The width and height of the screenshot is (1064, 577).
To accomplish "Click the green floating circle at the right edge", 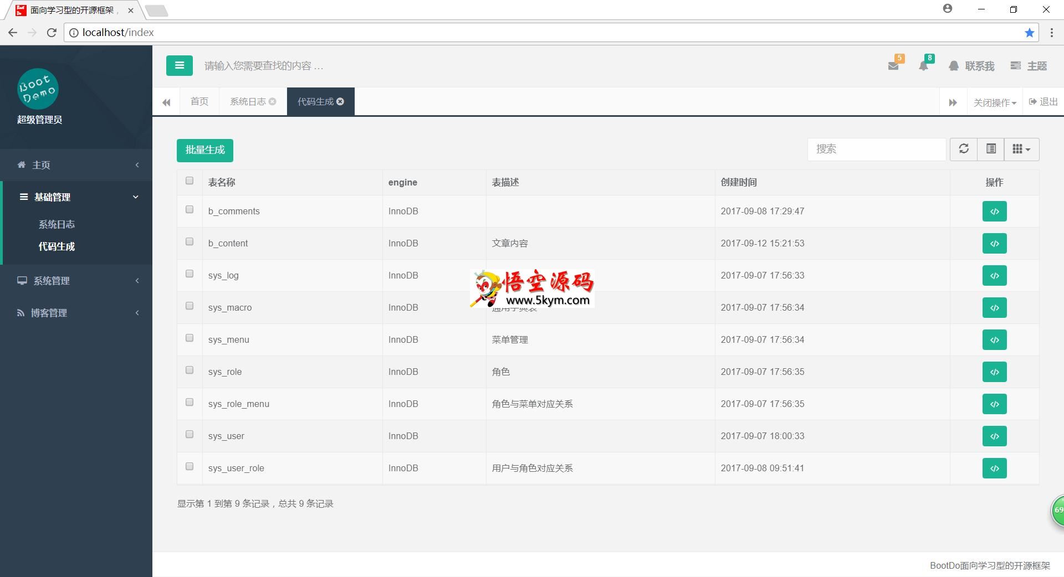I will 1057,510.
